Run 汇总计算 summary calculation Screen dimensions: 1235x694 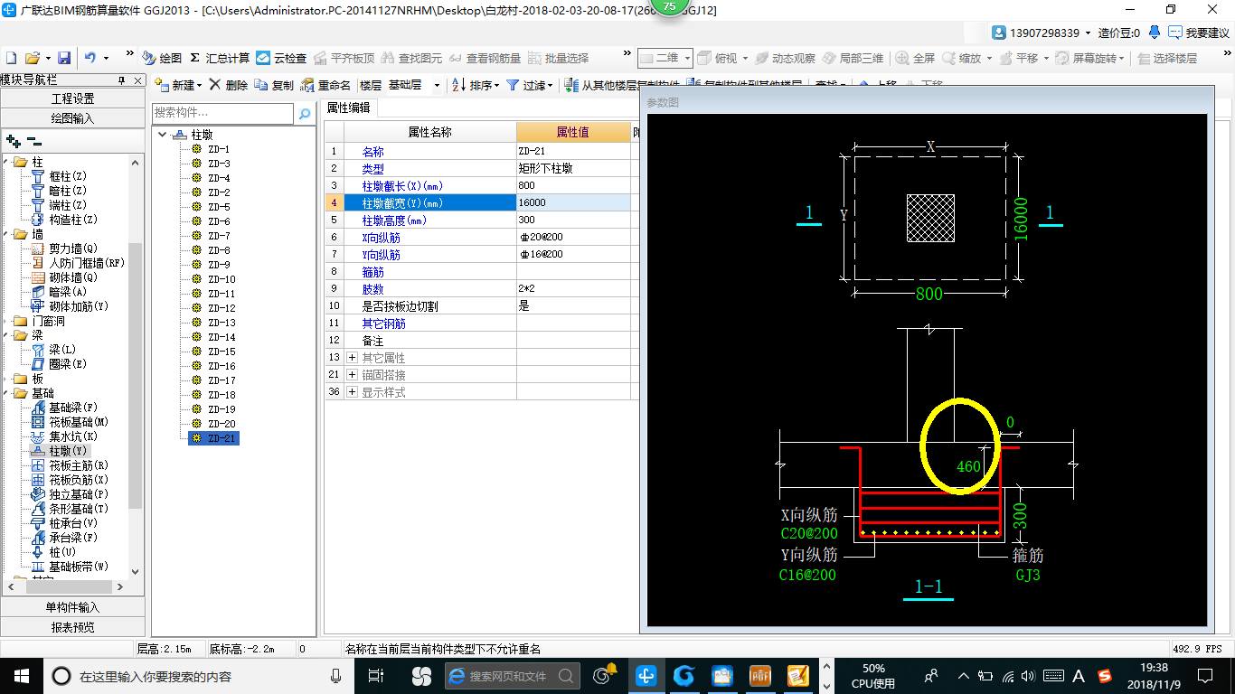(220, 58)
